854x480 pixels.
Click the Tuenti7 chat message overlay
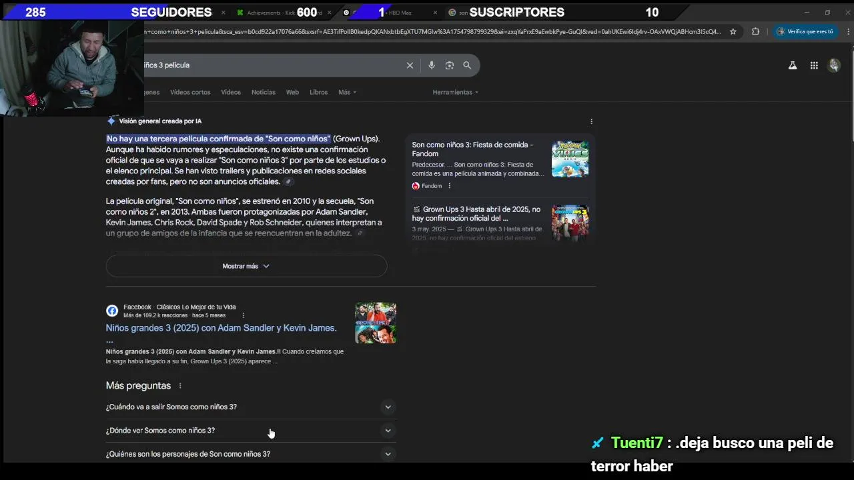point(712,454)
